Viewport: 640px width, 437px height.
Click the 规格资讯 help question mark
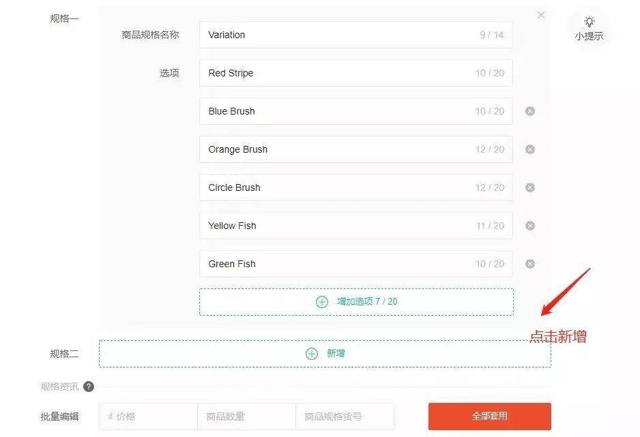click(x=89, y=387)
